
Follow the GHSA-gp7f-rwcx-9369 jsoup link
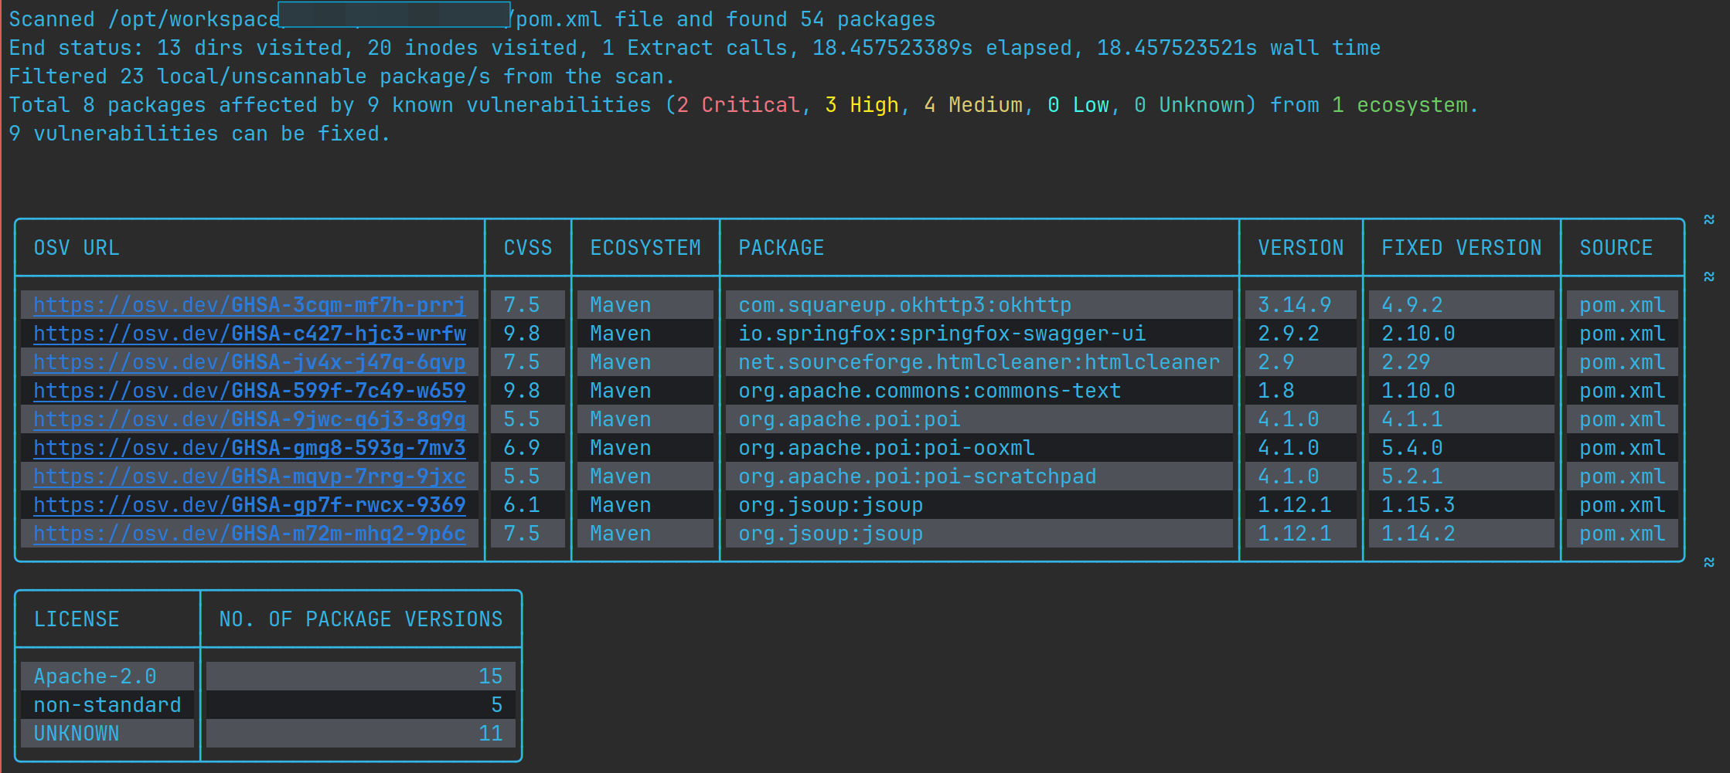tap(249, 505)
